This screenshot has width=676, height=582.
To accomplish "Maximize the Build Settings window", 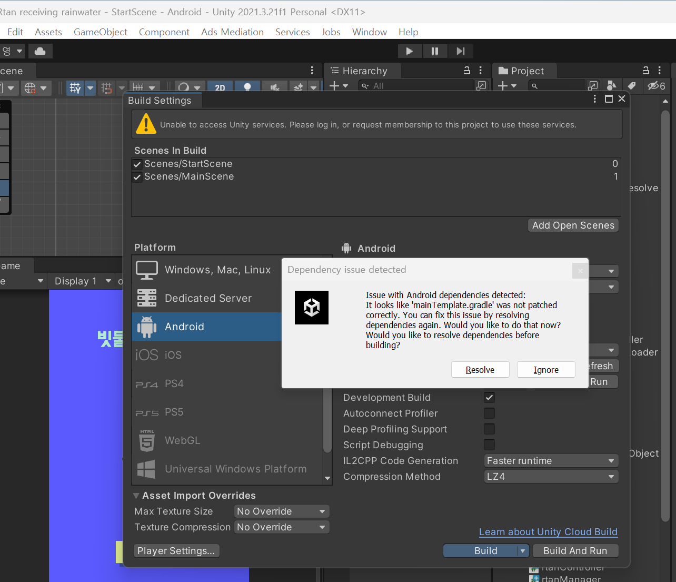I will coord(609,99).
